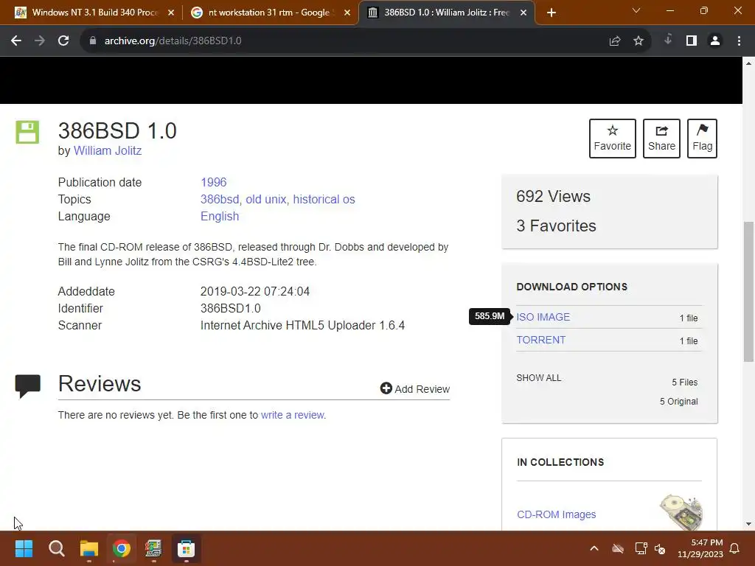The height and width of the screenshot is (566, 755).
Task: Click the CD-ROM Images collection thumbnail
Action: [x=681, y=512]
